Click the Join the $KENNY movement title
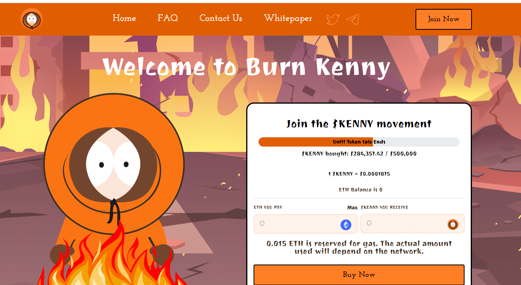 point(359,124)
